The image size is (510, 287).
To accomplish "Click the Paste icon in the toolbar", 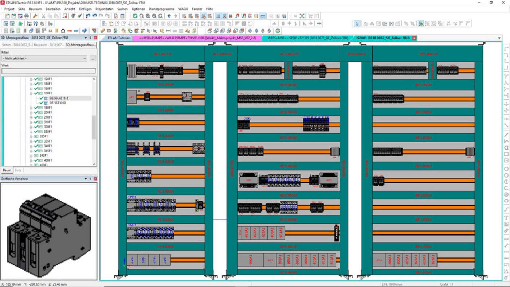I will coord(56,16).
